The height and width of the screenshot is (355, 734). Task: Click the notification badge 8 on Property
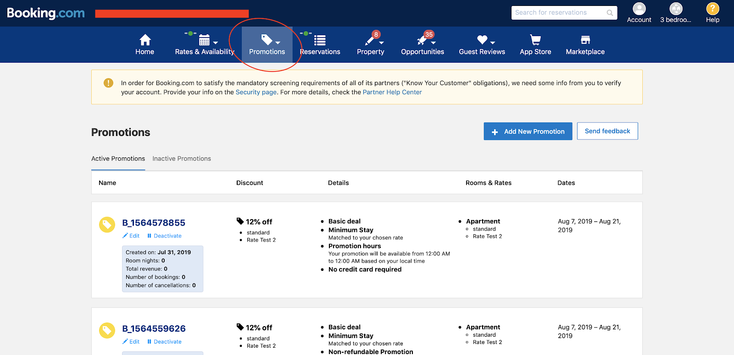tap(376, 34)
